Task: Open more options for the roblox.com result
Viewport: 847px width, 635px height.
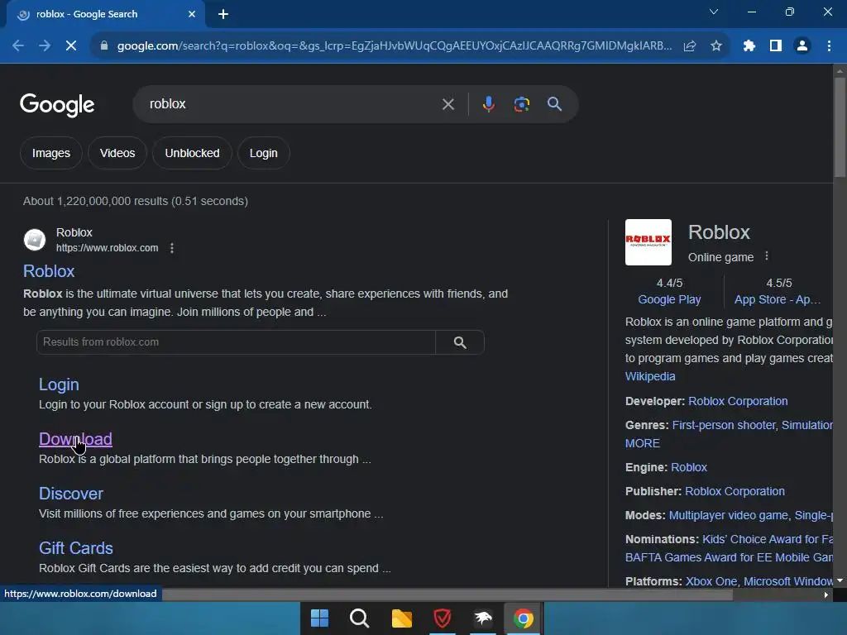Action: (172, 248)
